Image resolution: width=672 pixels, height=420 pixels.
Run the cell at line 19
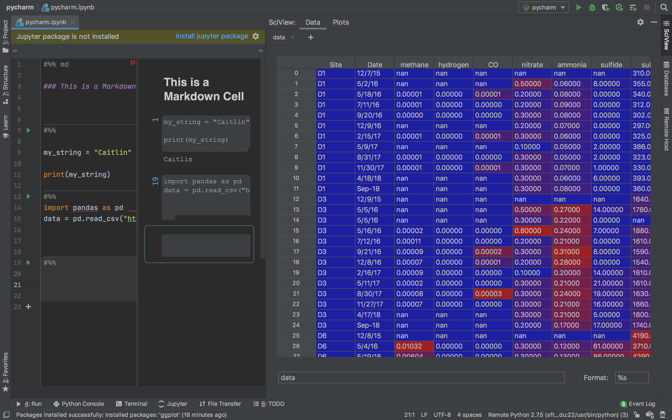click(x=28, y=262)
